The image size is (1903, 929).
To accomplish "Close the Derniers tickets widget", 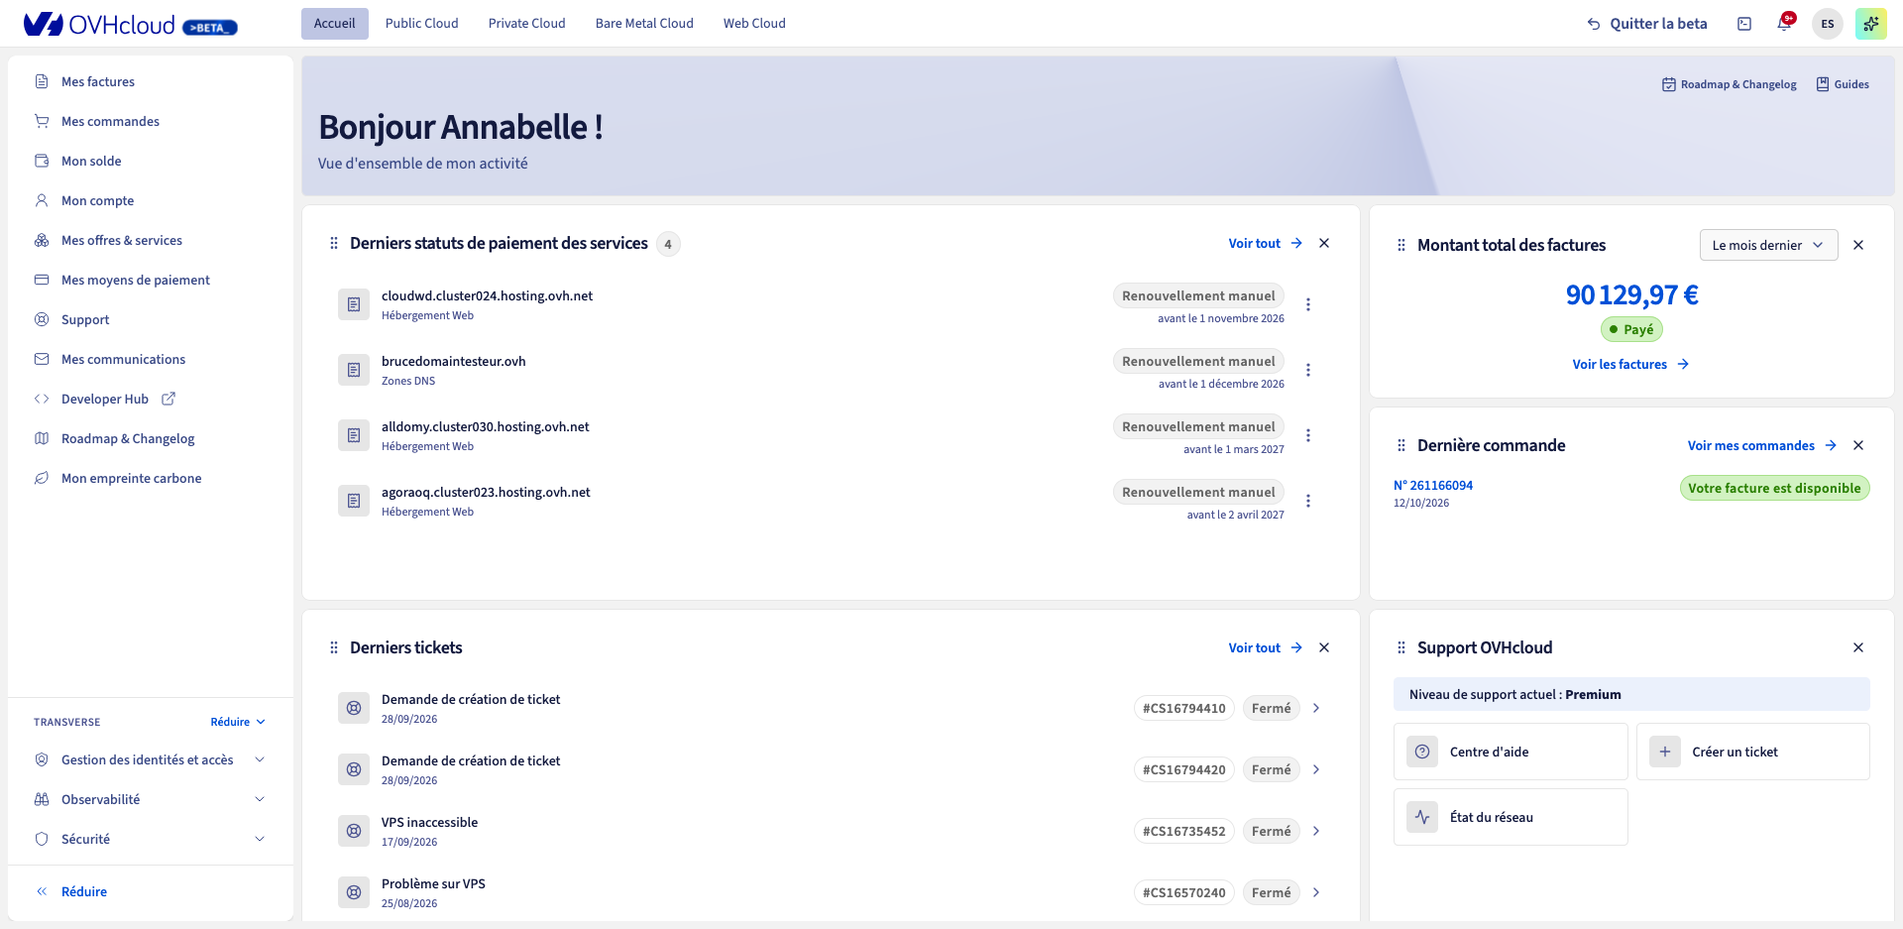I will point(1324,647).
